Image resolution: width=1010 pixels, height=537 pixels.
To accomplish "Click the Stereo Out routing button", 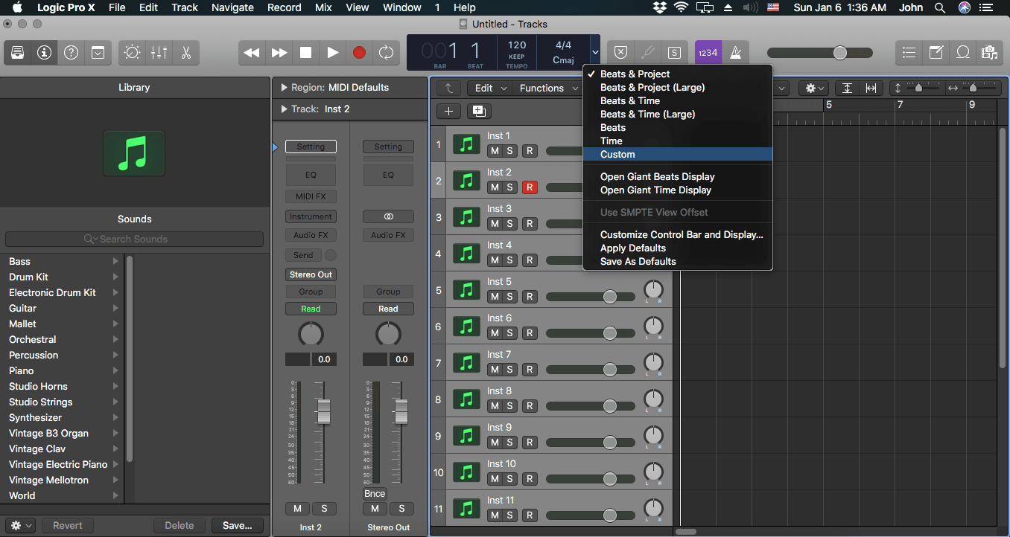I will click(x=311, y=274).
